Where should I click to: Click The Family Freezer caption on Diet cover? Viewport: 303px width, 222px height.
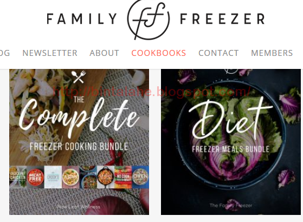(231, 206)
